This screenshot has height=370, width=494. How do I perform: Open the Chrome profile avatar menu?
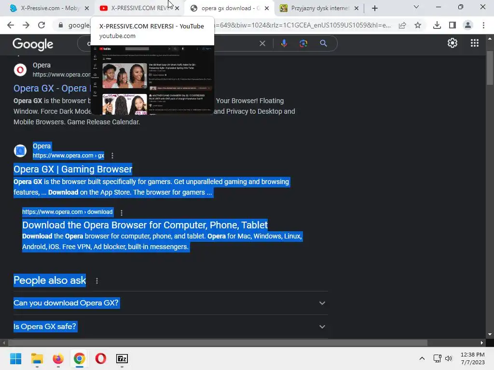pos(468,25)
